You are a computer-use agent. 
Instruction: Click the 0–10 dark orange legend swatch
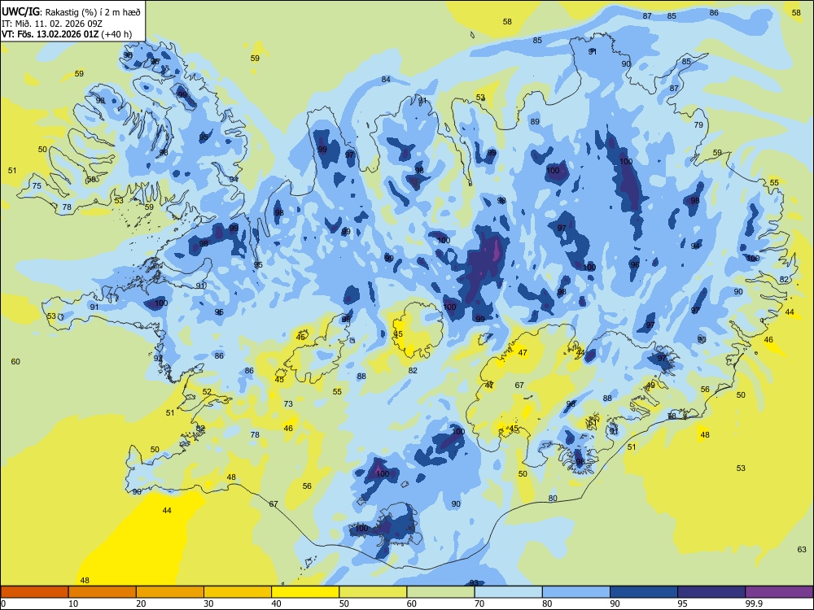[35, 592]
